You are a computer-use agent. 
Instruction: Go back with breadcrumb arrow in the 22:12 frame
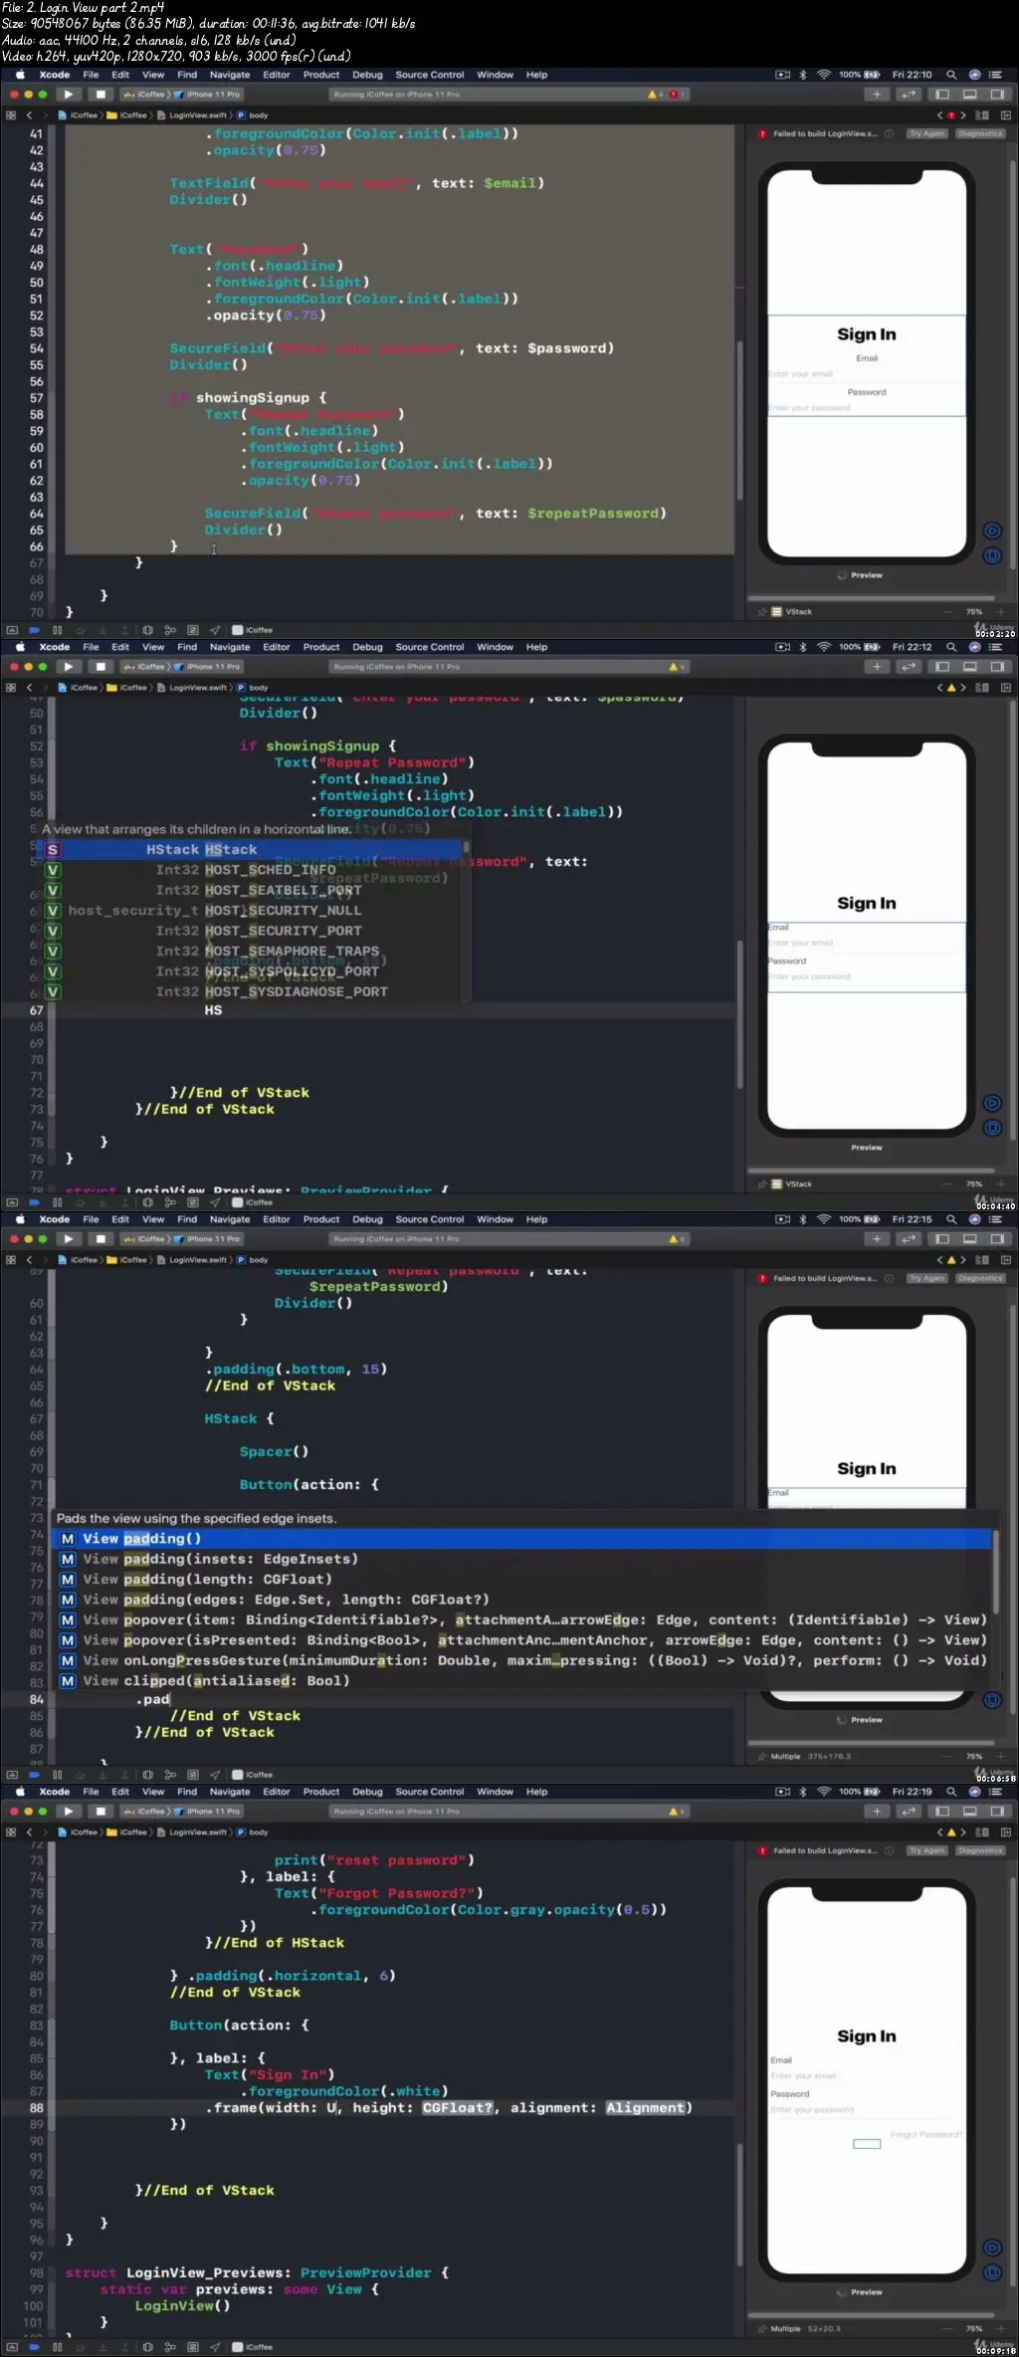(29, 688)
